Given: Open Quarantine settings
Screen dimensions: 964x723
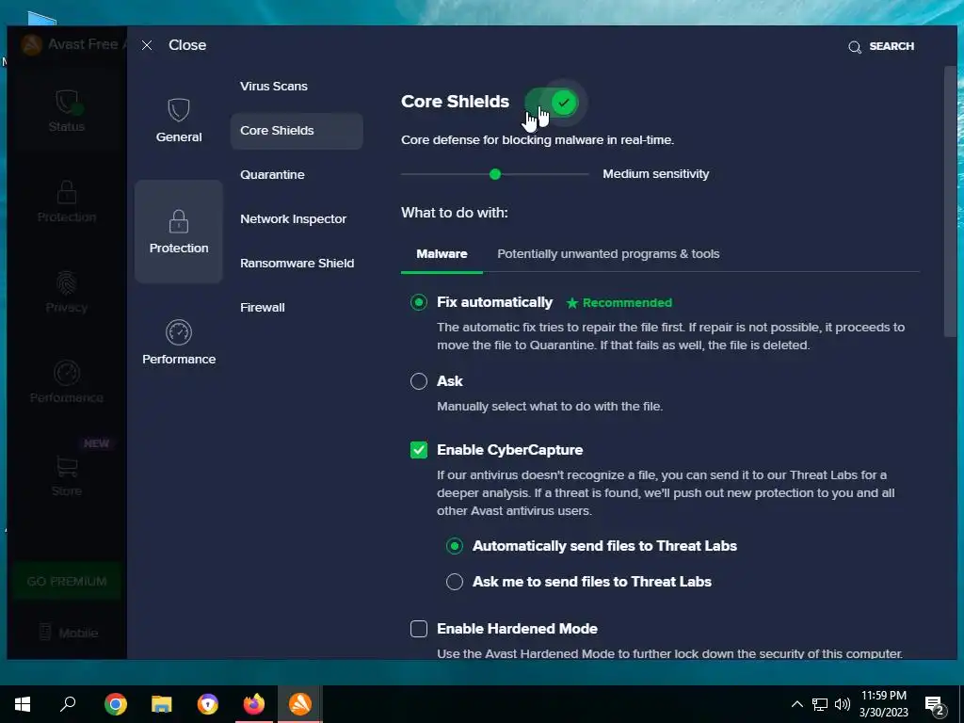Looking at the screenshot, I should 297,174.
